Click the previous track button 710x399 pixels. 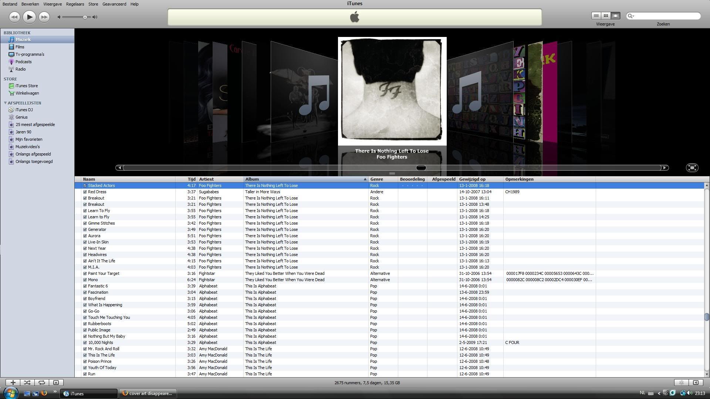14,17
